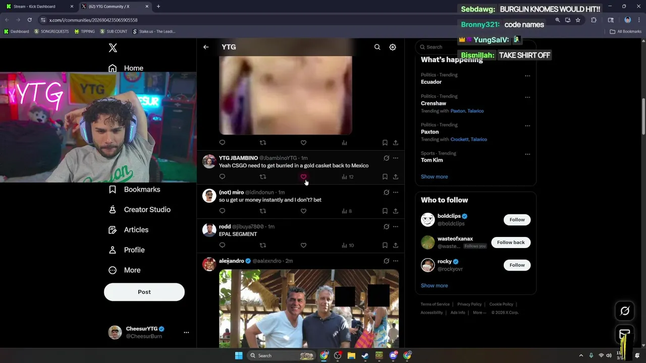Open more options for Crenshaw trend
Screen dimensions: 646x363
pyautogui.click(x=527, y=97)
